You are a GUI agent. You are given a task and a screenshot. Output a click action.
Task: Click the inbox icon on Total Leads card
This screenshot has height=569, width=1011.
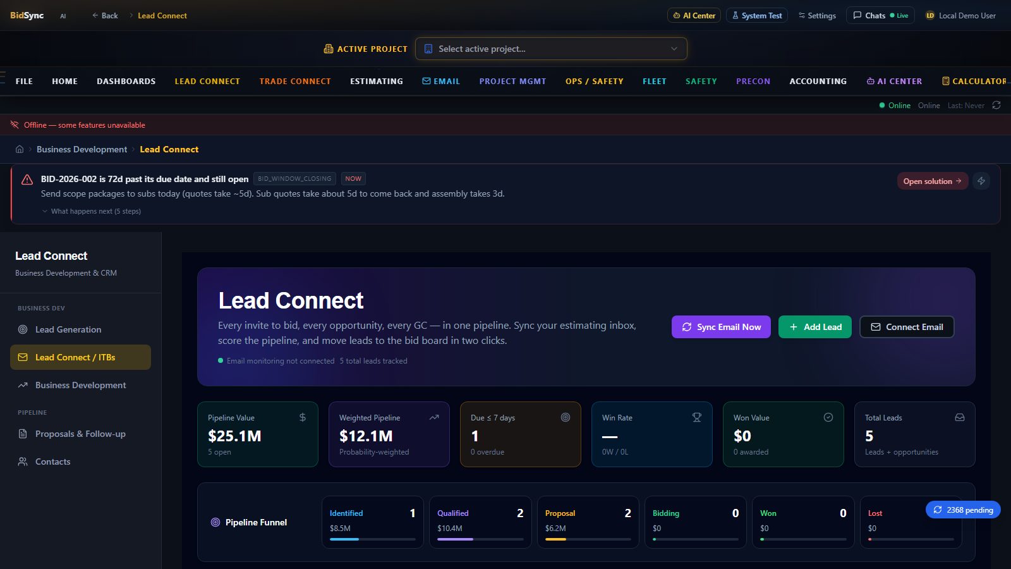coord(960,417)
